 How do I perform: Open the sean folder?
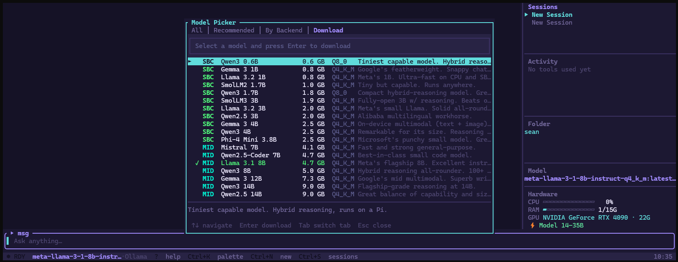pyautogui.click(x=532, y=132)
